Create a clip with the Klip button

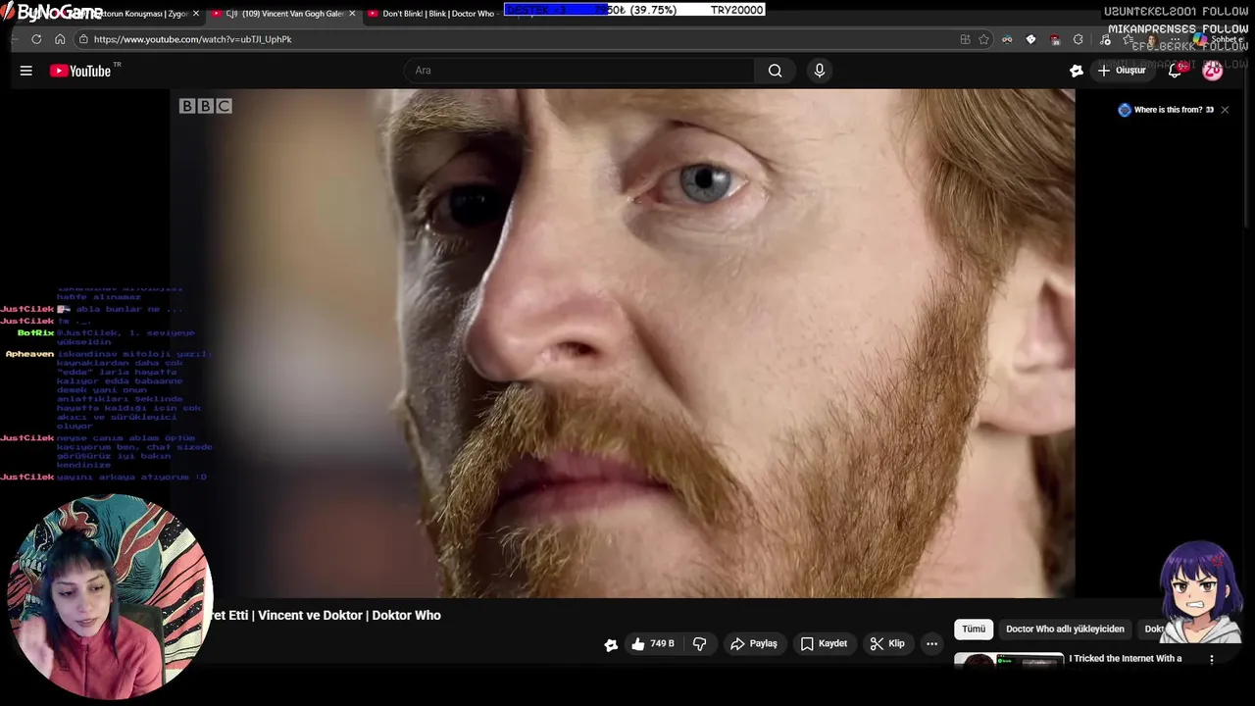click(886, 644)
